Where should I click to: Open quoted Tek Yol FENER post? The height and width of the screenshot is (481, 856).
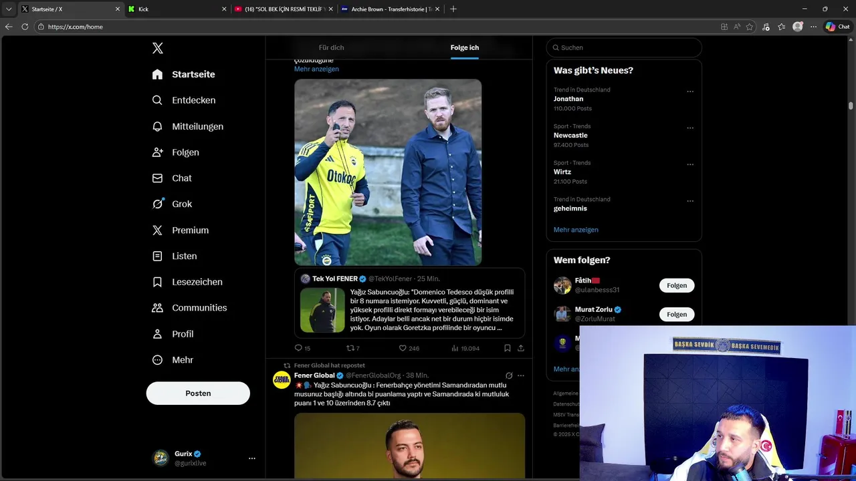point(409,303)
